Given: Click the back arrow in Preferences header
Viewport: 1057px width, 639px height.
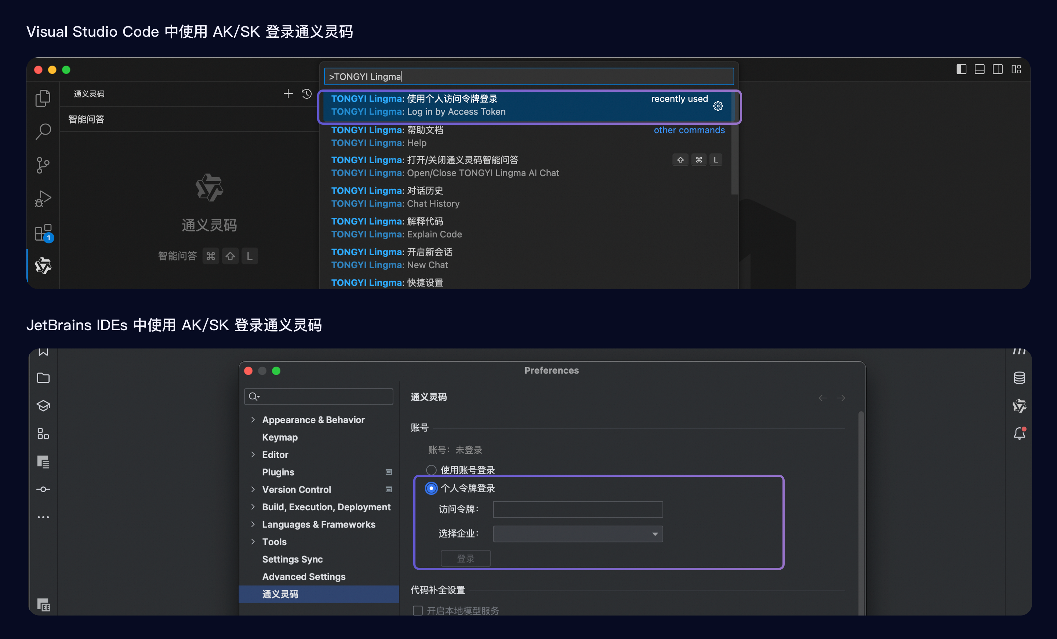Looking at the screenshot, I should pos(823,398).
